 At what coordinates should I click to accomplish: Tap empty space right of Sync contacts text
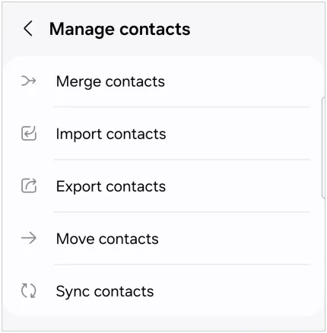click(232, 290)
